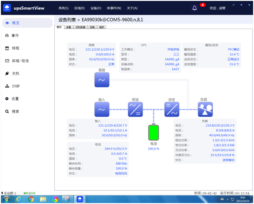
Task: Open Chrome from the Windows taskbar
Action: click(x=31, y=199)
